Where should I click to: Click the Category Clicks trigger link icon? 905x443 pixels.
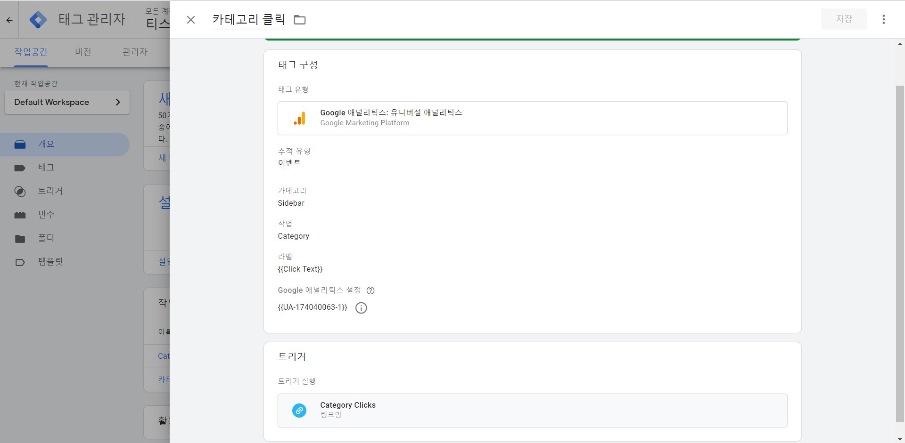(x=299, y=411)
